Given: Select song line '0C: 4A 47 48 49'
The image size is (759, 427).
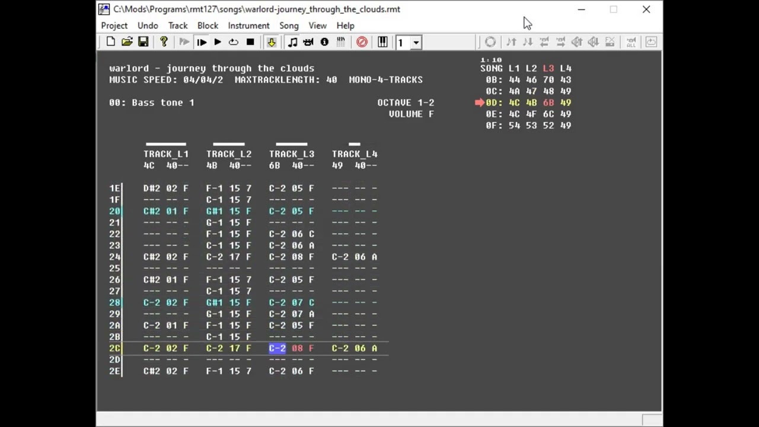Looking at the screenshot, I should click(x=528, y=91).
